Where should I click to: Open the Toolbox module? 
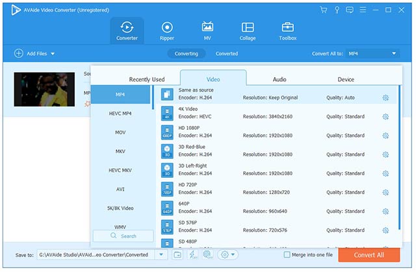click(287, 31)
